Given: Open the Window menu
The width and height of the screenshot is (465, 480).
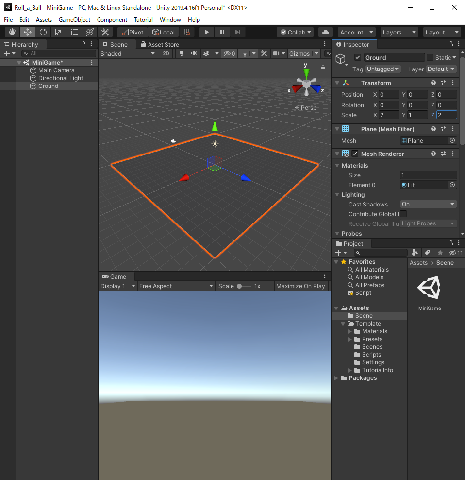Looking at the screenshot, I should click(170, 19).
